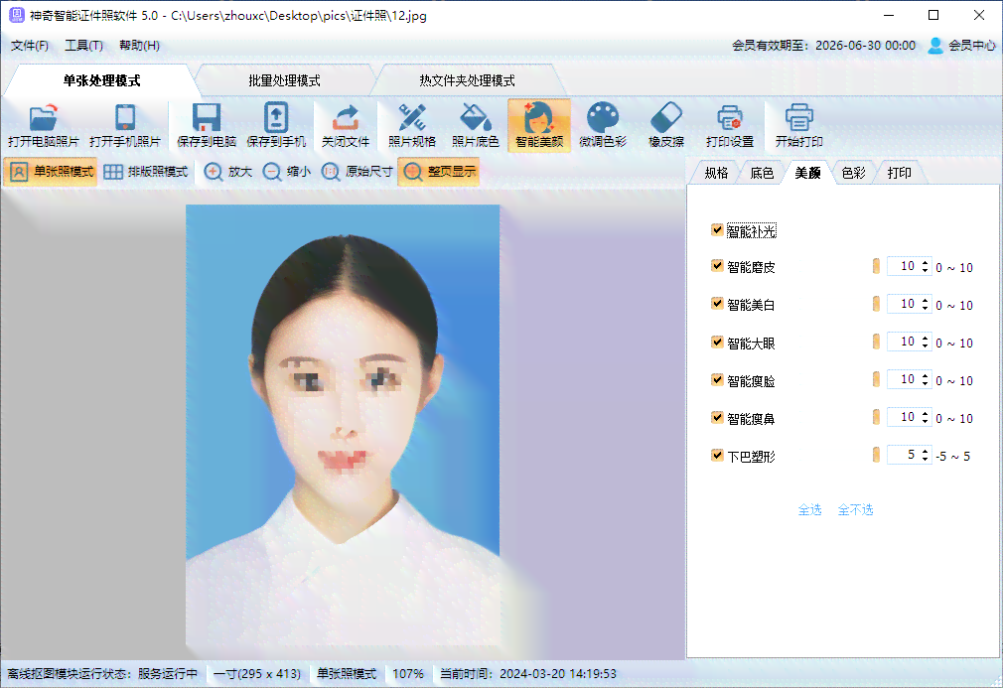Open the 会员中心 user icon
The width and height of the screenshot is (1003, 688).
click(935, 46)
